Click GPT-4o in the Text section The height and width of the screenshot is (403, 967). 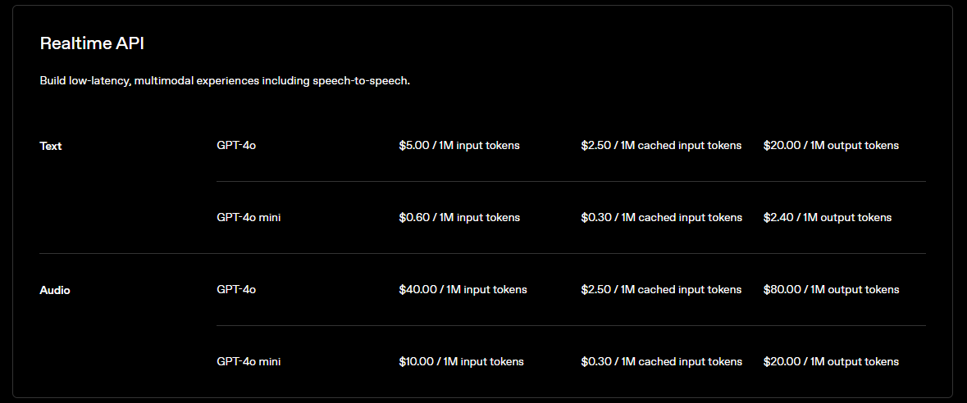pyautogui.click(x=236, y=146)
